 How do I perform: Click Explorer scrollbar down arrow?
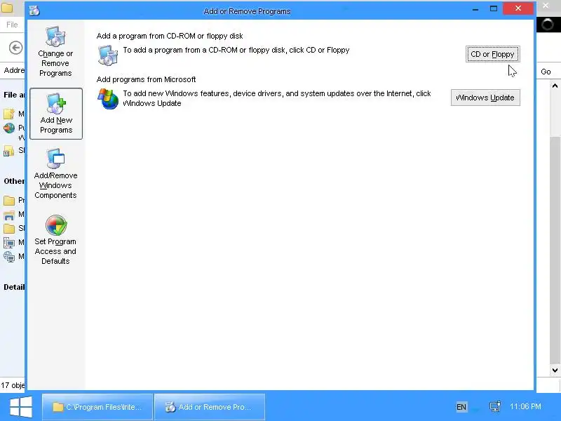click(x=555, y=370)
